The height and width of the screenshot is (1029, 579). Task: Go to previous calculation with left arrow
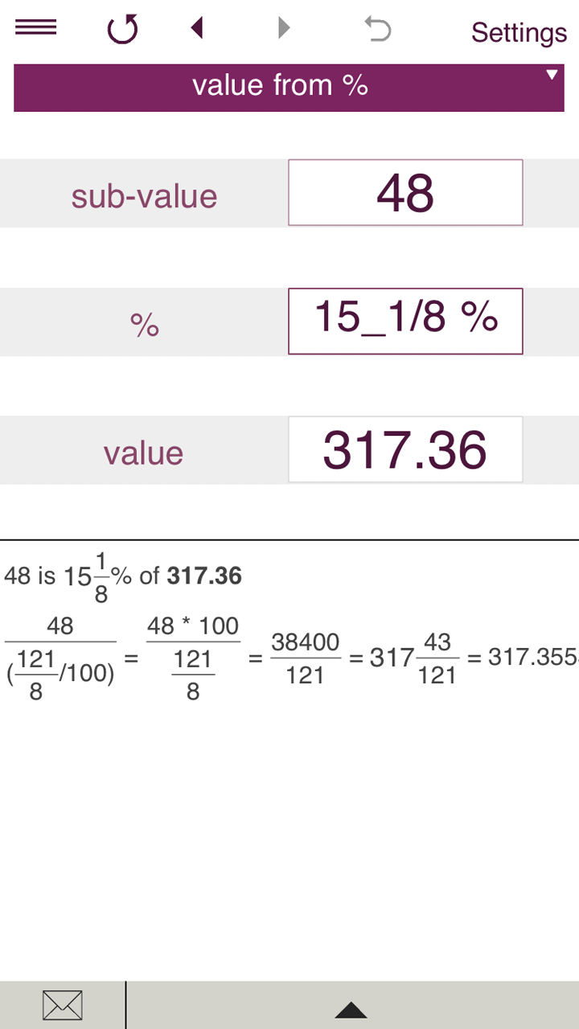click(197, 29)
